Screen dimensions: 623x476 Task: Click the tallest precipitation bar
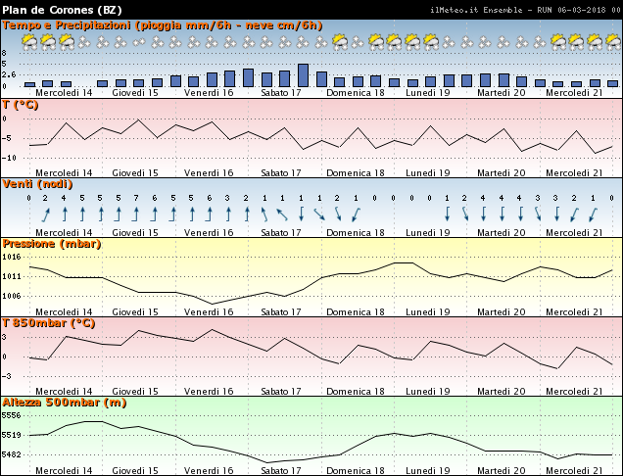[x=303, y=75]
